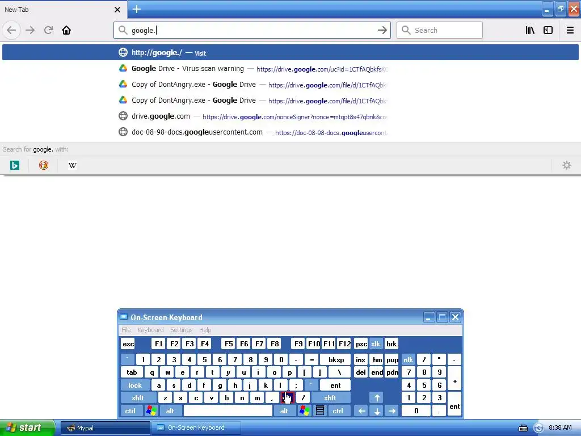Open the Windows start menu
The width and height of the screenshot is (581, 436).
coord(27,427)
